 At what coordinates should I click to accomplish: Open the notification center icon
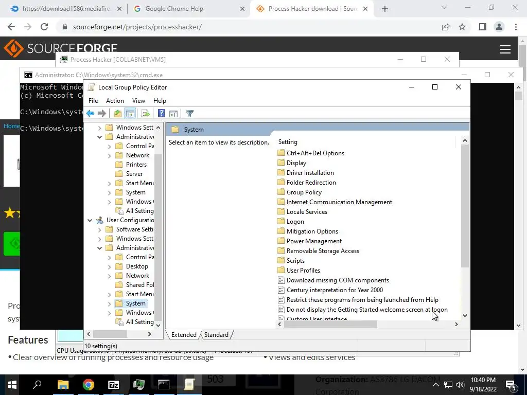511,385
